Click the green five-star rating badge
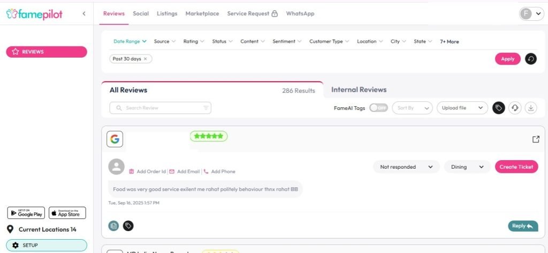Viewport: 548px width, 253px height. click(x=209, y=136)
